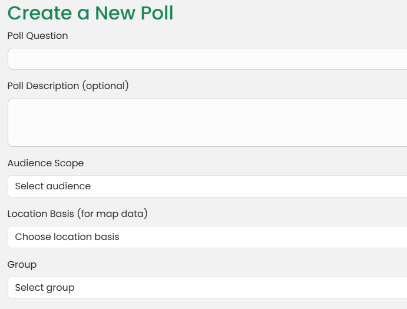
Task: Click the 'Location Basis (for map data)' label
Action: 77,214
